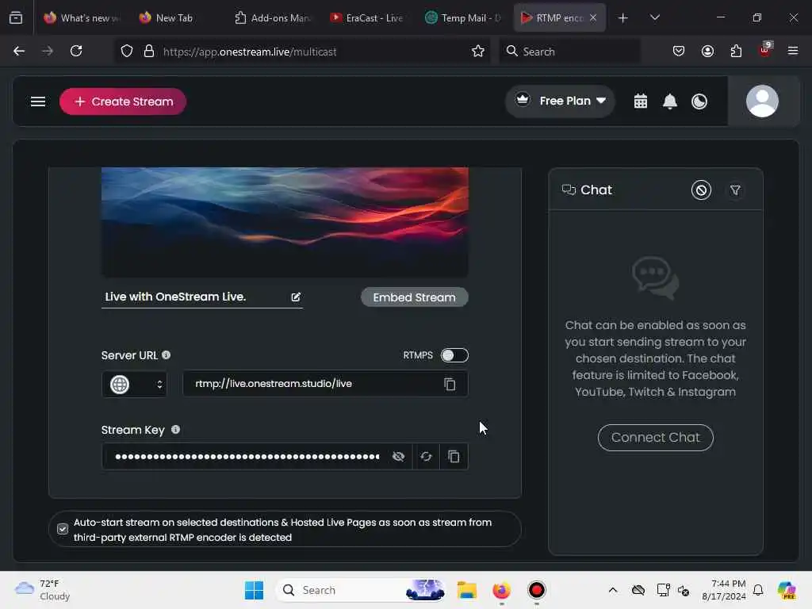The height and width of the screenshot is (609, 812).
Task: Open tracking protection shield icon
Action: point(127,52)
